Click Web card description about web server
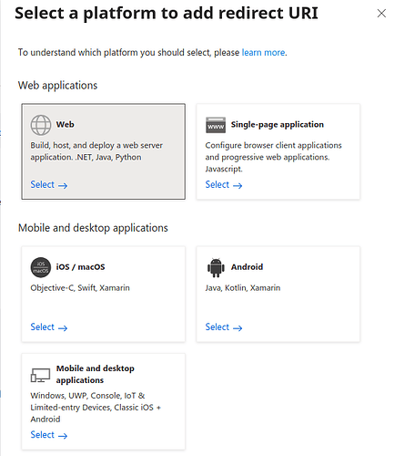Viewport: 405px width, 456px height. 96,151
